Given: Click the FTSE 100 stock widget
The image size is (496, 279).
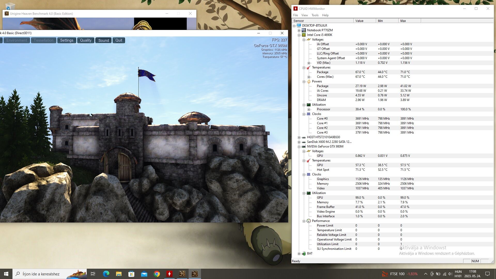Looking at the screenshot, I should pos(400,274).
